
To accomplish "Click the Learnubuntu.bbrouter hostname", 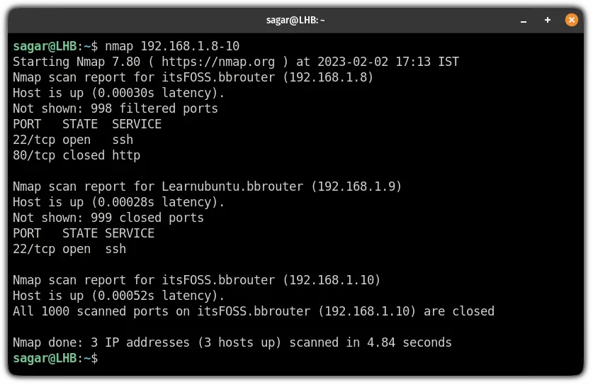I will click(232, 186).
